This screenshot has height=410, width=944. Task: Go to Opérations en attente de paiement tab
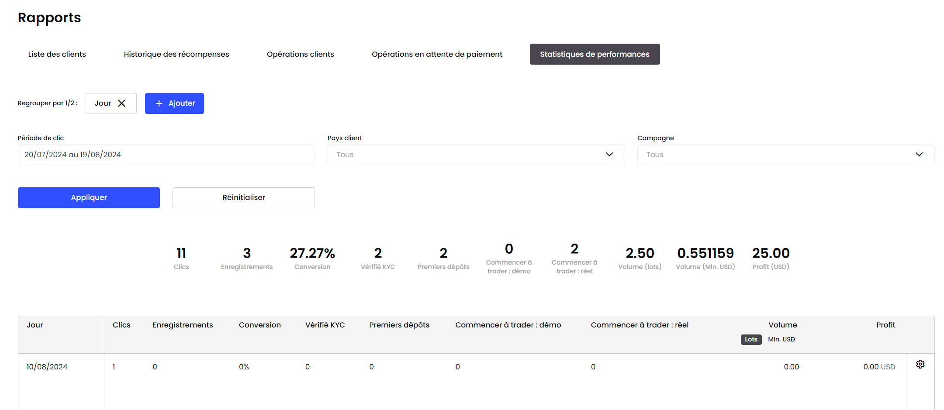(437, 54)
